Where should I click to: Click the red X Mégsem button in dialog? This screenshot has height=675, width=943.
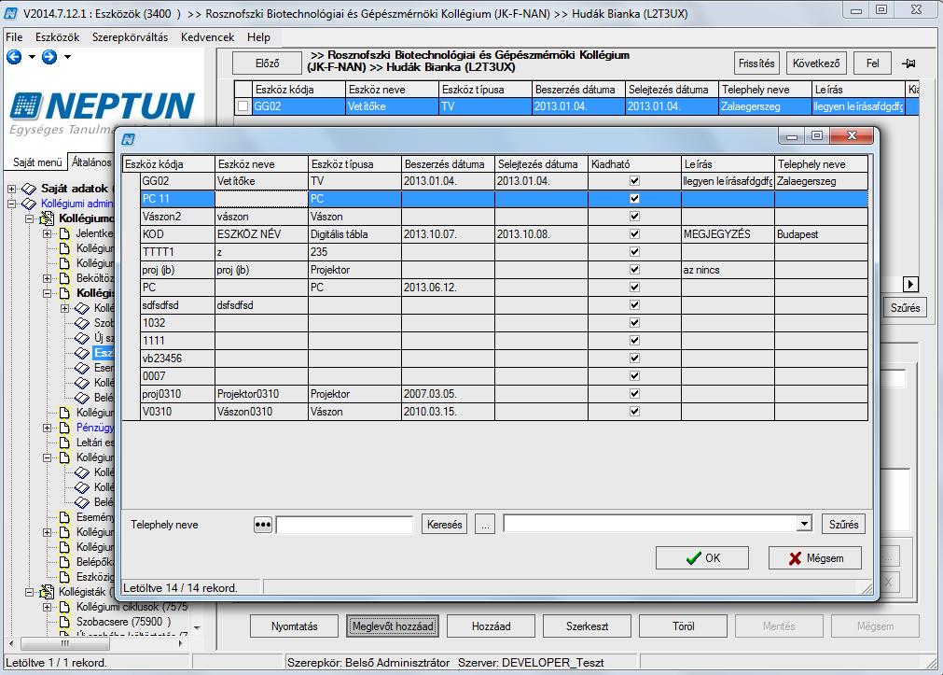pos(815,557)
